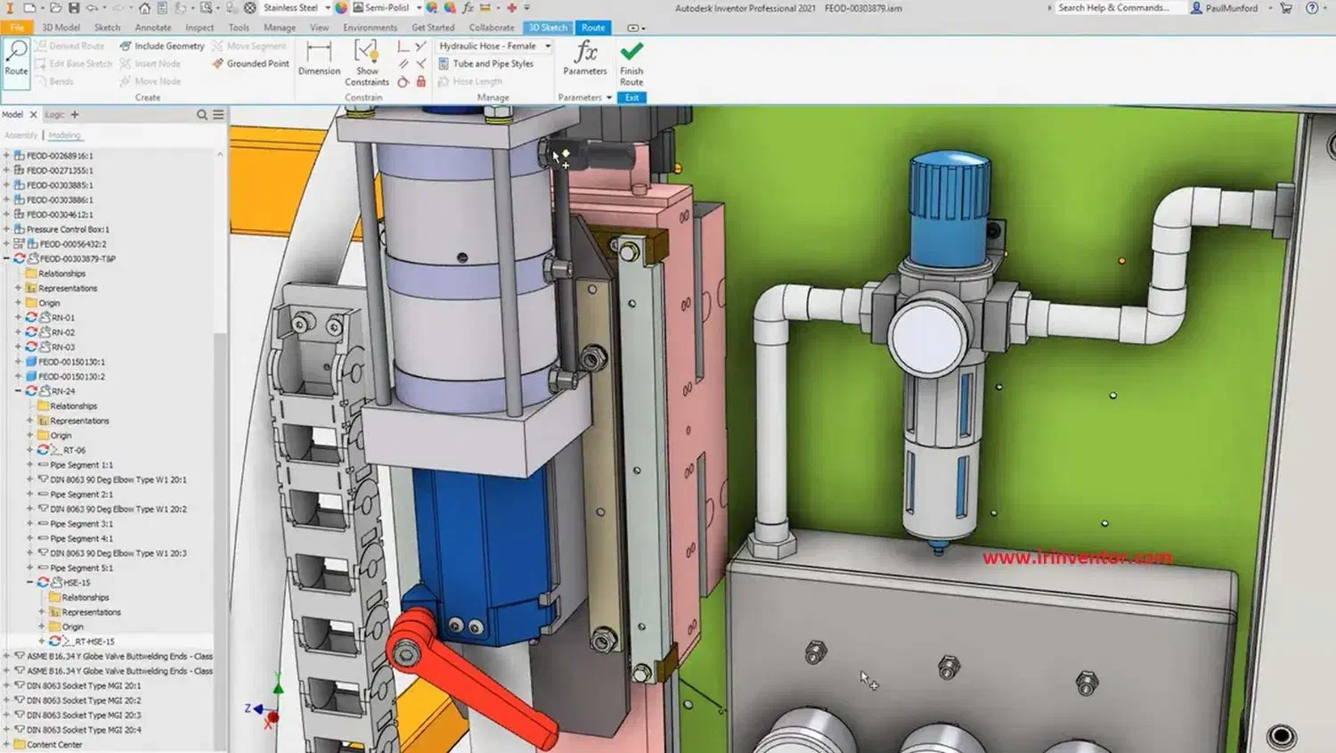
Task: Click the Grounded Point tool
Action: click(x=251, y=63)
